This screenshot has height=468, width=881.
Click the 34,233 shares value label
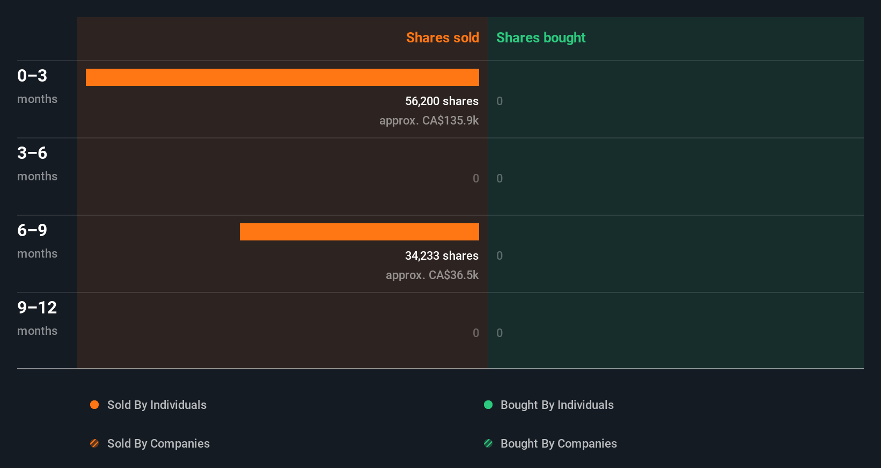pyautogui.click(x=442, y=255)
